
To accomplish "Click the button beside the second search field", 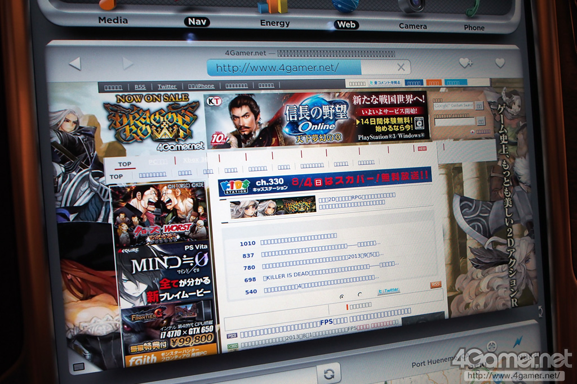I will pyautogui.click(x=481, y=121).
